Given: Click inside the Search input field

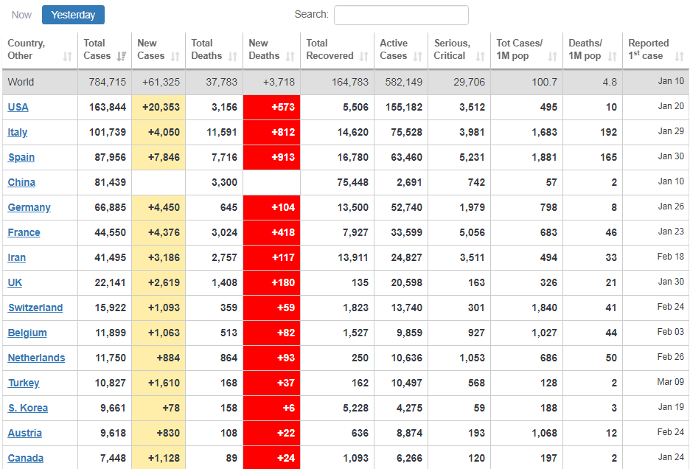Looking at the screenshot, I should tap(401, 15).
